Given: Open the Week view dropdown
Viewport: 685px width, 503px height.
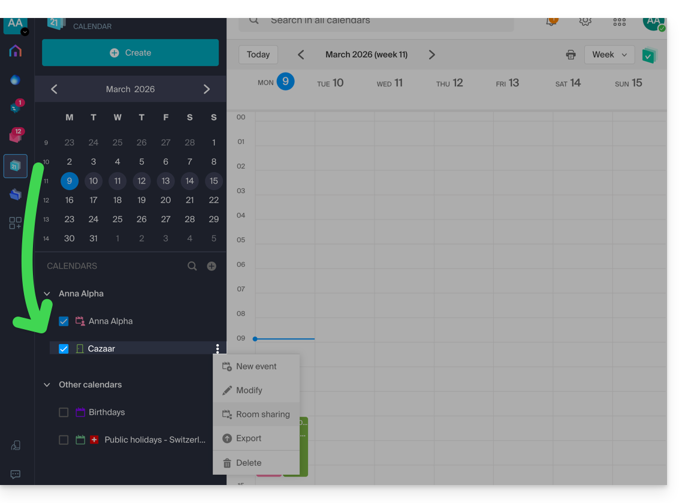Looking at the screenshot, I should pos(609,55).
